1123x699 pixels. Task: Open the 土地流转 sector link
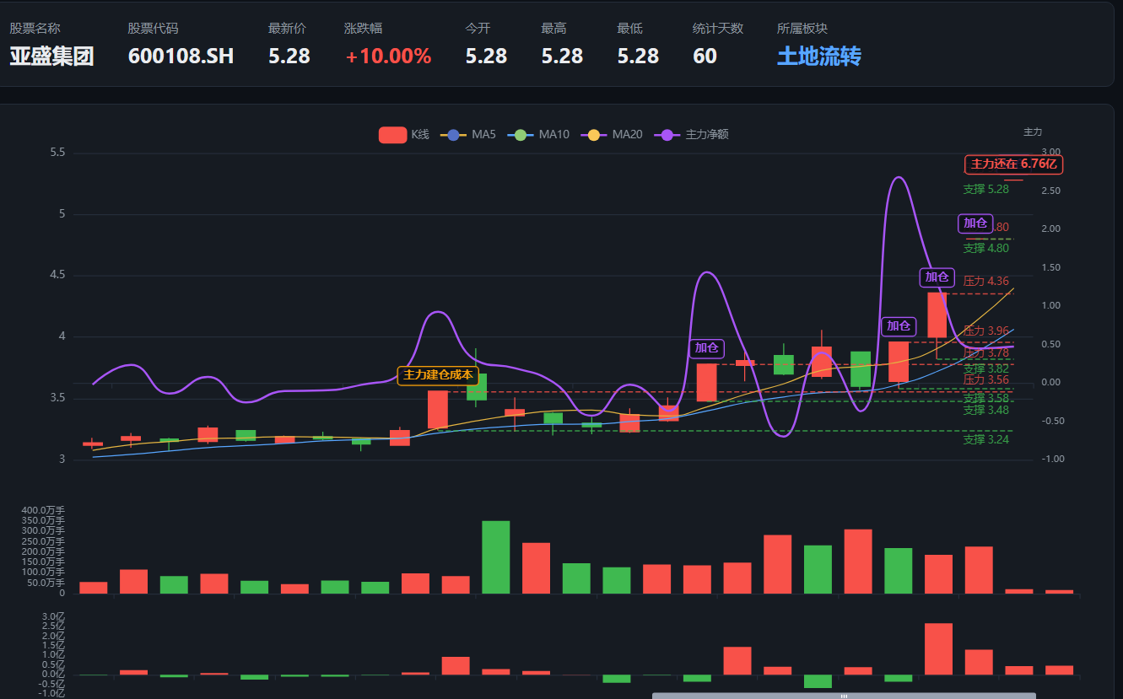(x=818, y=56)
